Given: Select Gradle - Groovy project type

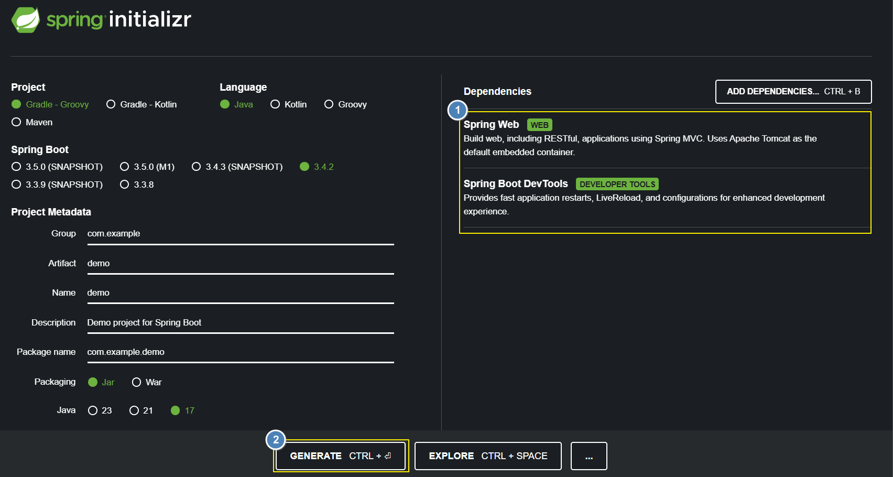Looking at the screenshot, I should [x=50, y=104].
